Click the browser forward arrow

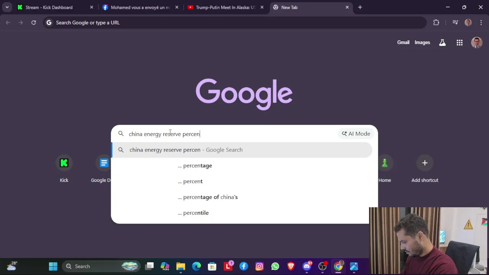click(x=21, y=23)
